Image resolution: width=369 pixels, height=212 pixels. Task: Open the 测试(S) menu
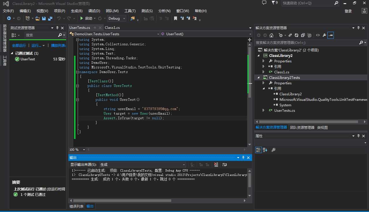[147, 11]
